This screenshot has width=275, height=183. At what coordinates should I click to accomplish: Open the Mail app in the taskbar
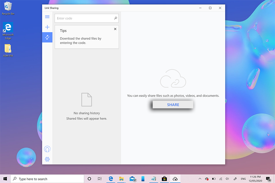(x=132, y=179)
